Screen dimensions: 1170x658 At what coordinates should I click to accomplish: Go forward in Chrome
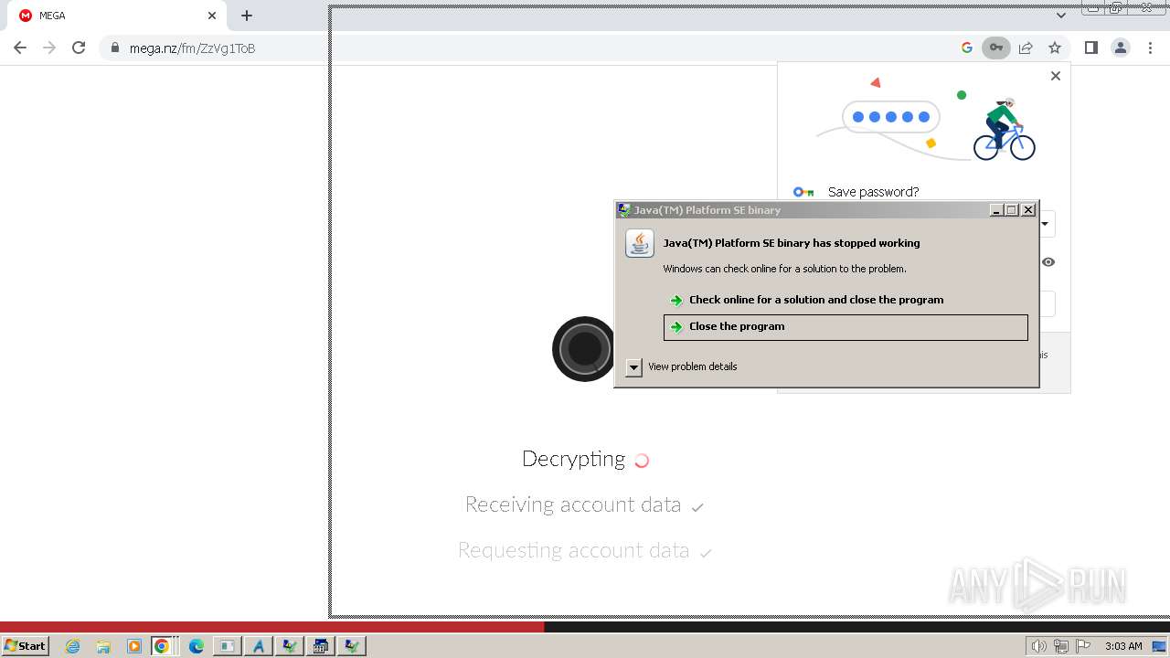coord(49,48)
